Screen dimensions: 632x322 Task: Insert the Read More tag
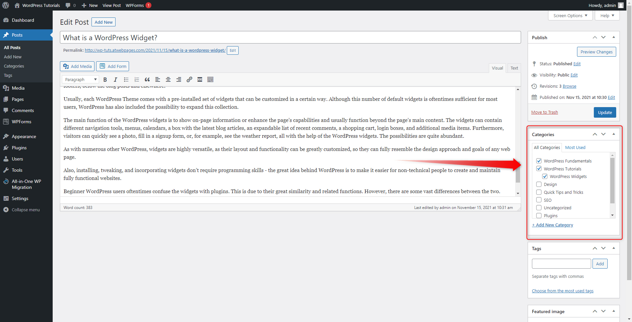point(200,79)
